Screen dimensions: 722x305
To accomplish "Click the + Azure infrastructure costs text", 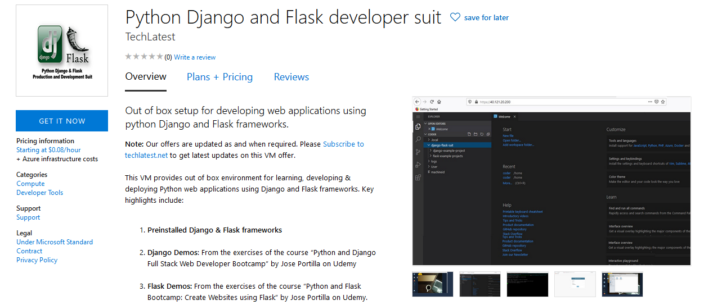I will point(57,159).
